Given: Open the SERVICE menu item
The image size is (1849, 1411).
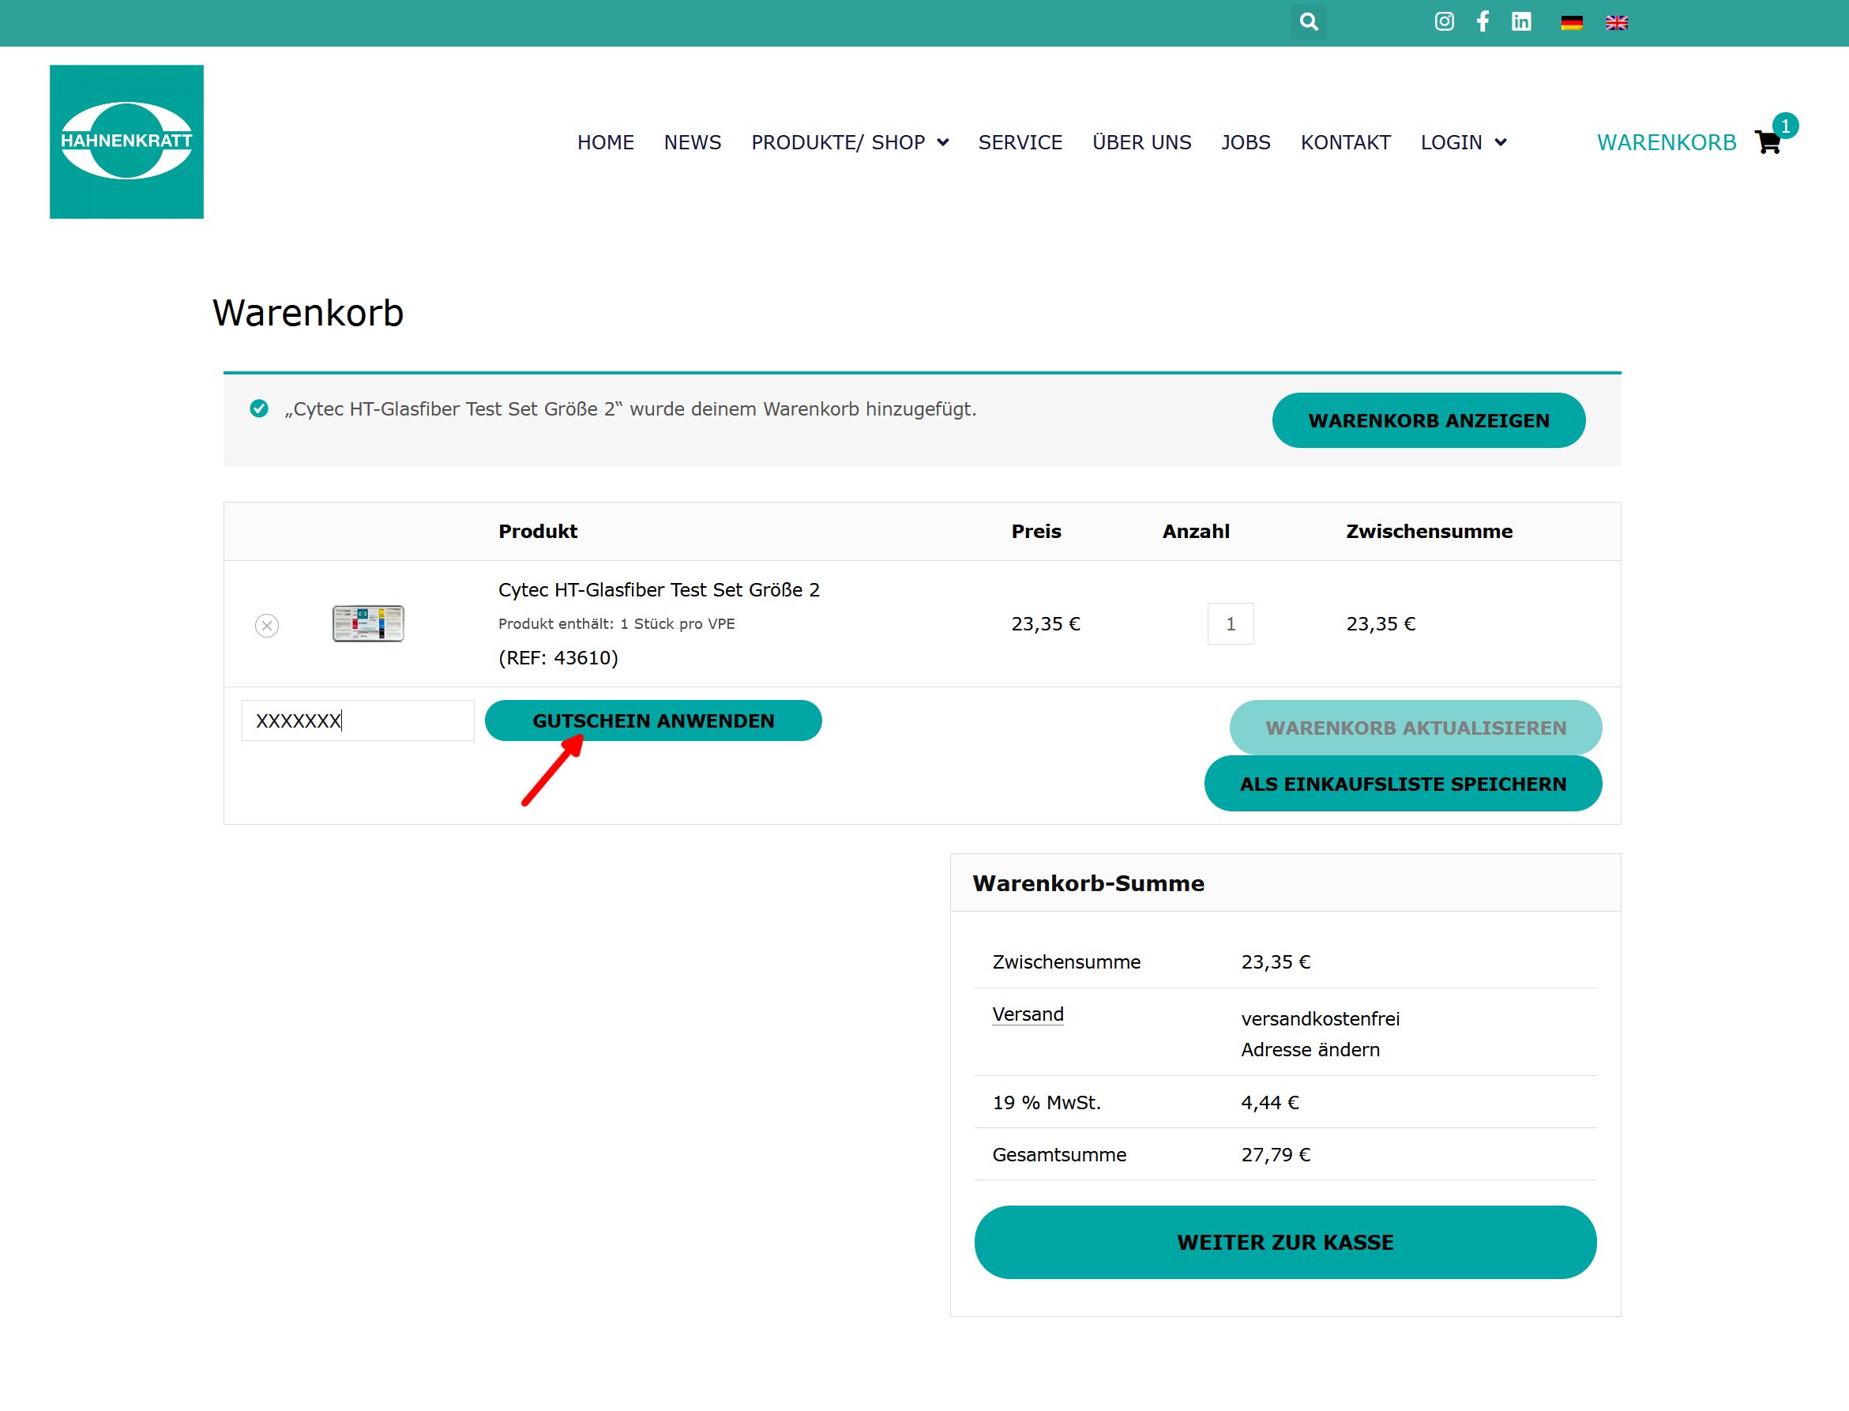Looking at the screenshot, I should (x=1020, y=143).
